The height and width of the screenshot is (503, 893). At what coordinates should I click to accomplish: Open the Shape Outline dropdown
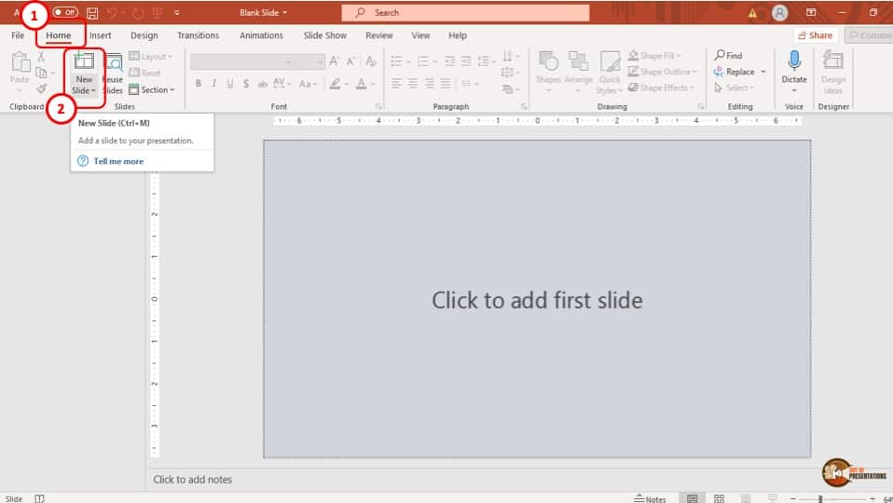[663, 72]
